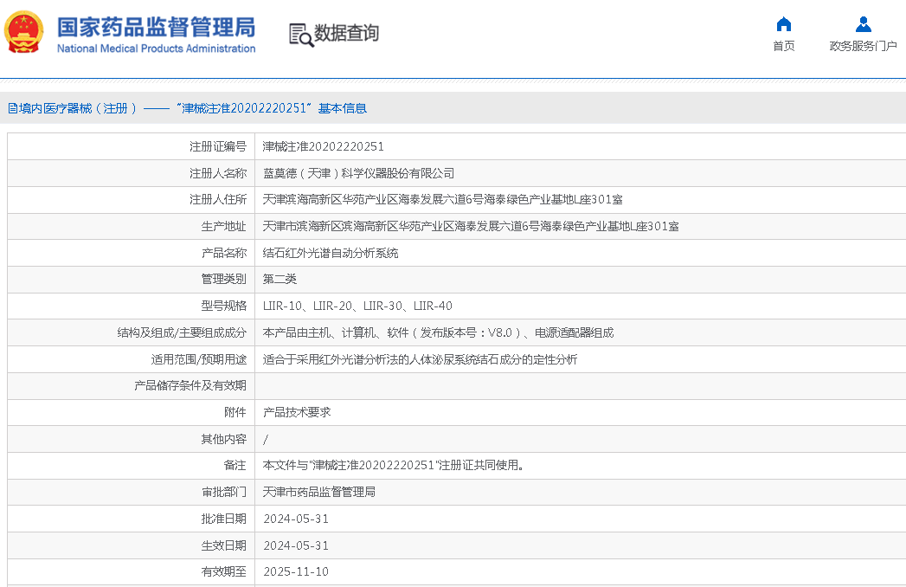Click the National Medical Products Administration English text
This screenshot has height=587, width=906.
(x=156, y=48)
